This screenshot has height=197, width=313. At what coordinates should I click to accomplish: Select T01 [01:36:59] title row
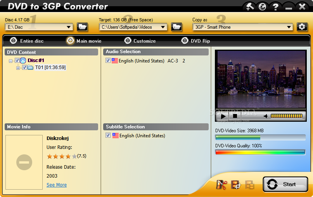click(x=50, y=67)
